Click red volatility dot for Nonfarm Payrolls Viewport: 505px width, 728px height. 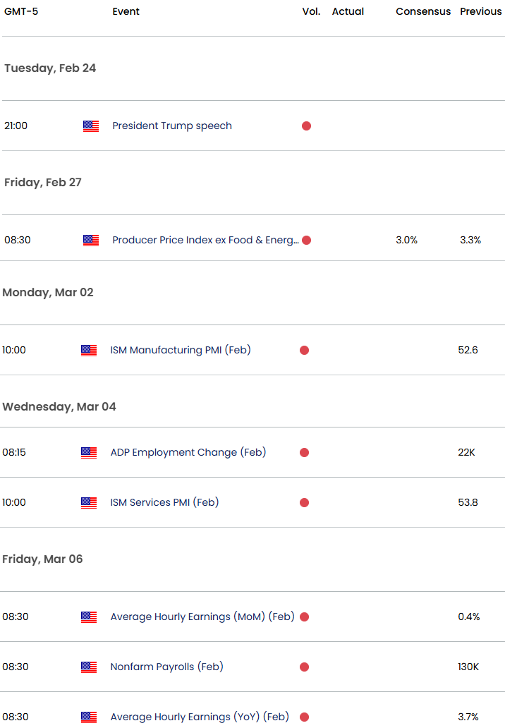(304, 667)
